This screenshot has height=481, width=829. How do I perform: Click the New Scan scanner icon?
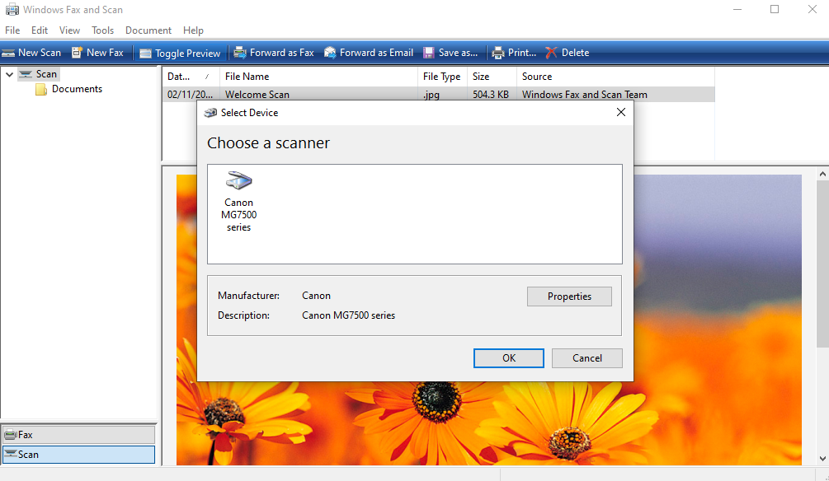tap(8, 53)
